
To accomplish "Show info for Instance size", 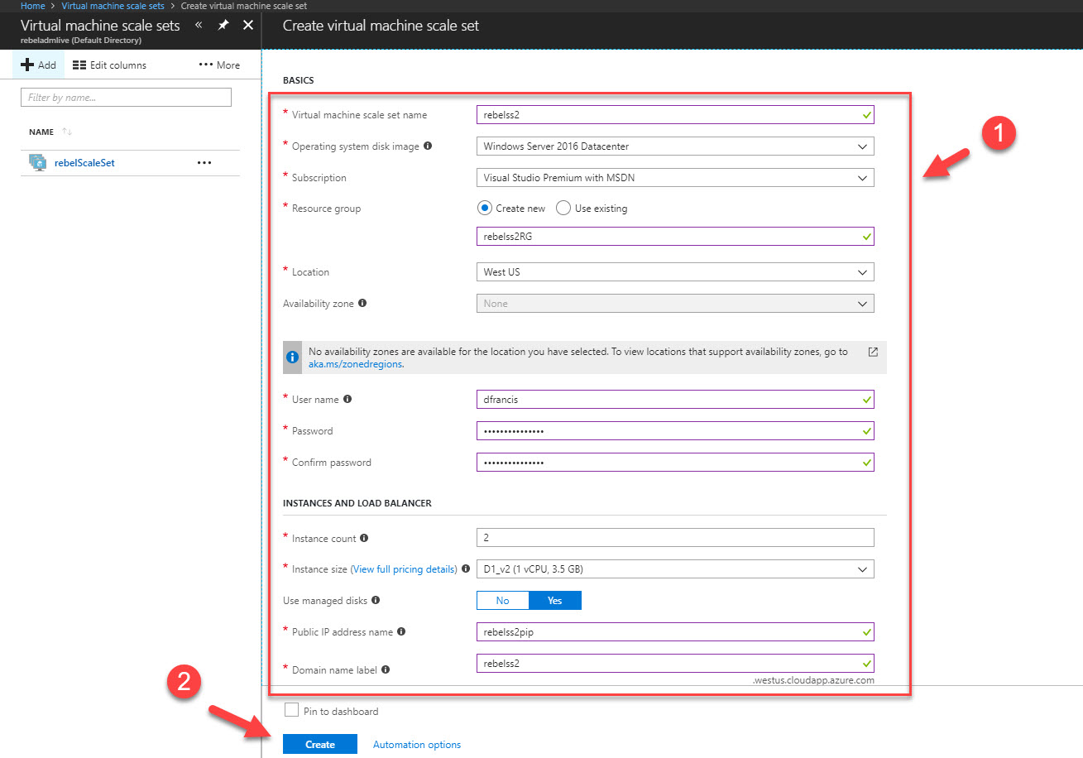I will [x=466, y=568].
